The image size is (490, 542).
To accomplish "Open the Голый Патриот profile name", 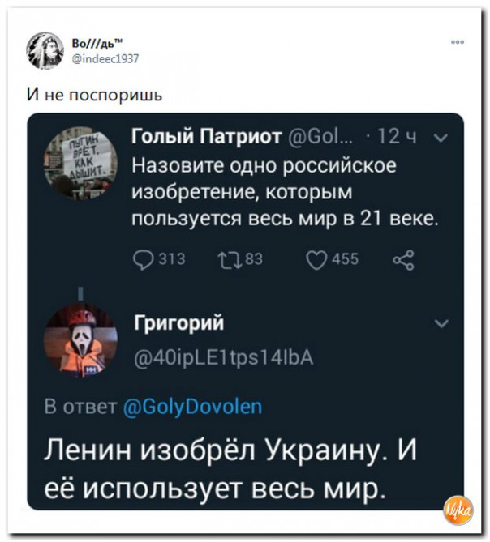I will coord(207,136).
